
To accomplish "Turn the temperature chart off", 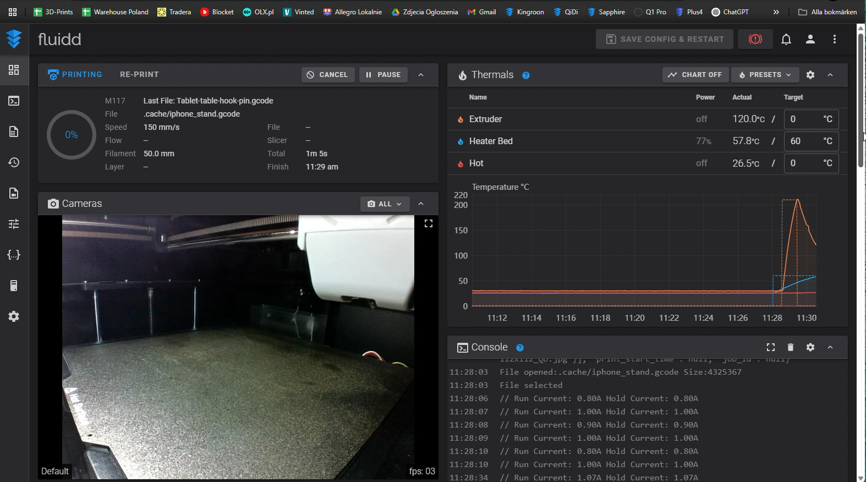I will 695,75.
